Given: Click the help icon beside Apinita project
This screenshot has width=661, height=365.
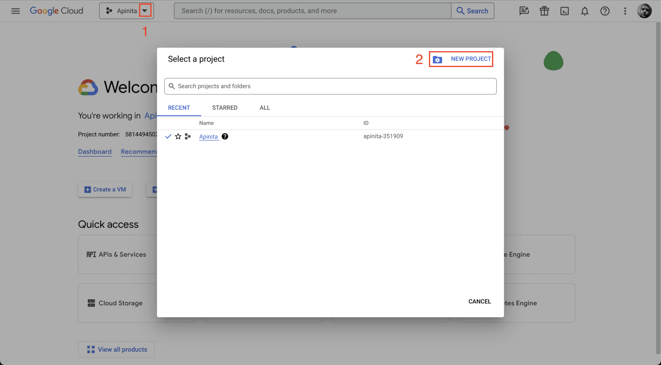Looking at the screenshot, I should click(x=225, y=136).
